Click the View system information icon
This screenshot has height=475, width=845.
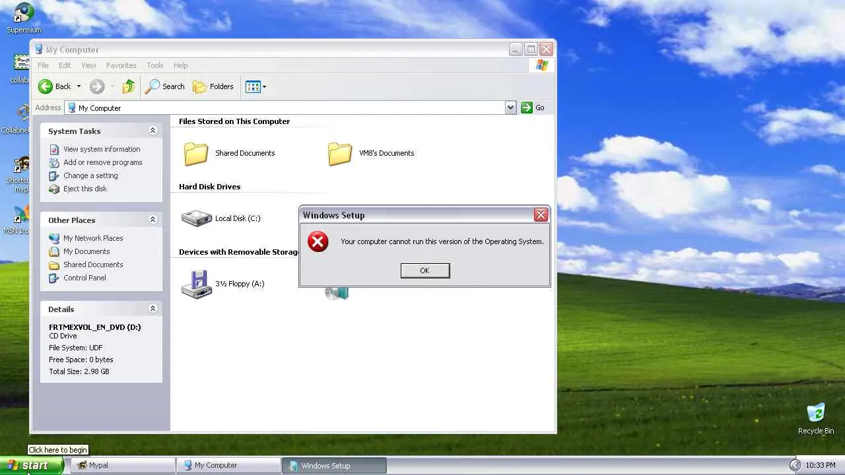(54, 149)
